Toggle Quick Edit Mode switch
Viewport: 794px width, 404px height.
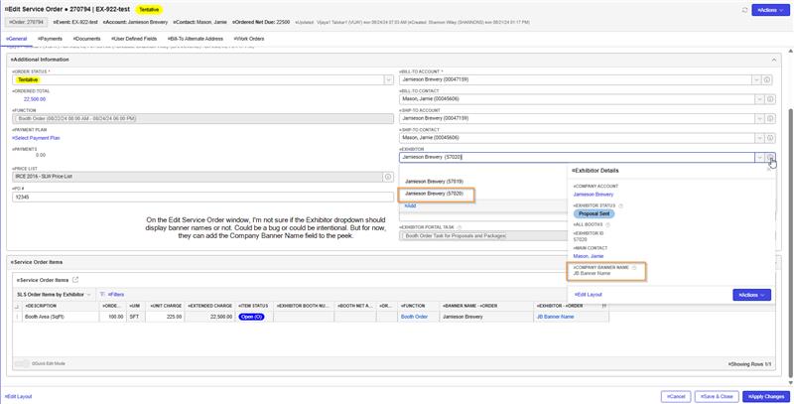click(x=22, y=363)
